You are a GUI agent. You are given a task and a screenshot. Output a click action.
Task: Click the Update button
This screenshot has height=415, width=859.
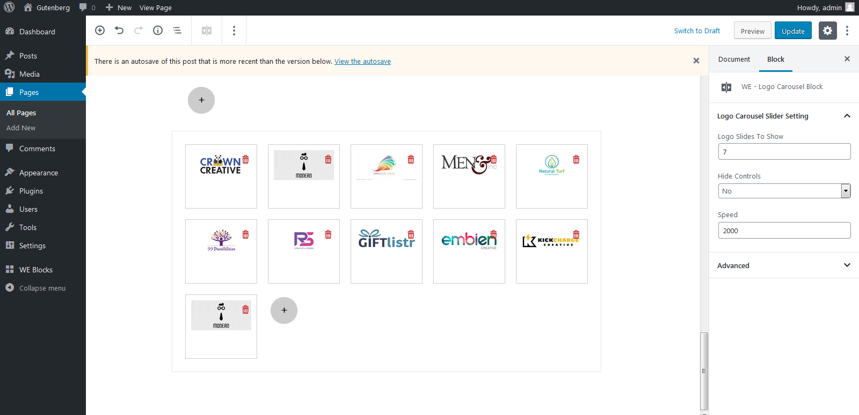(x=793, y=31)
